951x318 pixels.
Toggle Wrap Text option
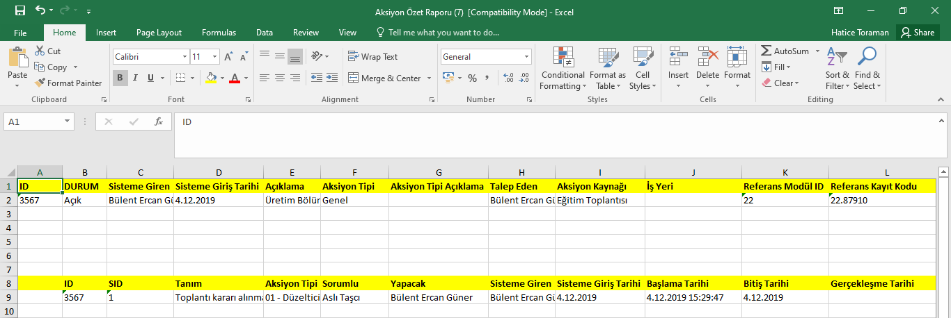[x=372, y=57]
